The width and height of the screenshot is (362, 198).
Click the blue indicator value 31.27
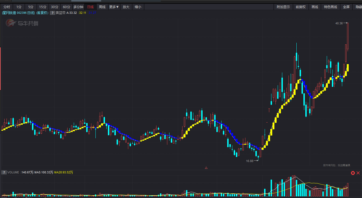92,13
